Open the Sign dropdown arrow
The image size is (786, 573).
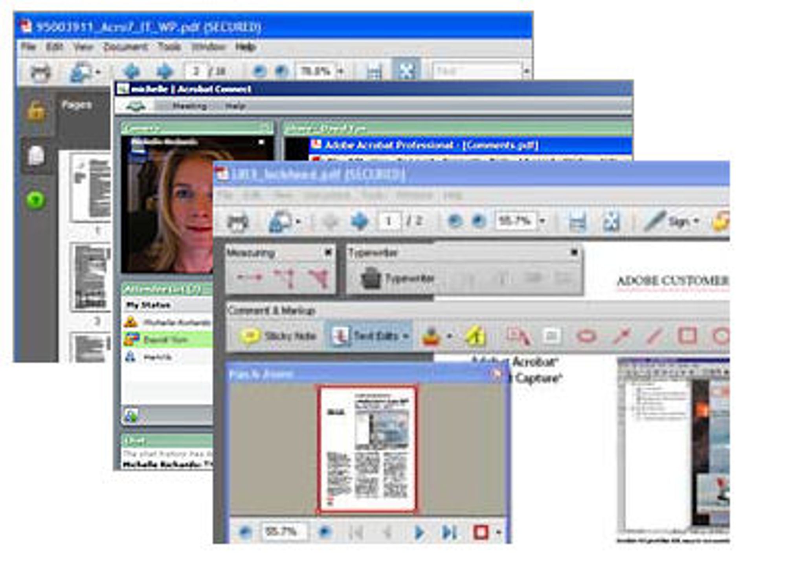click(x=696, y=221)
